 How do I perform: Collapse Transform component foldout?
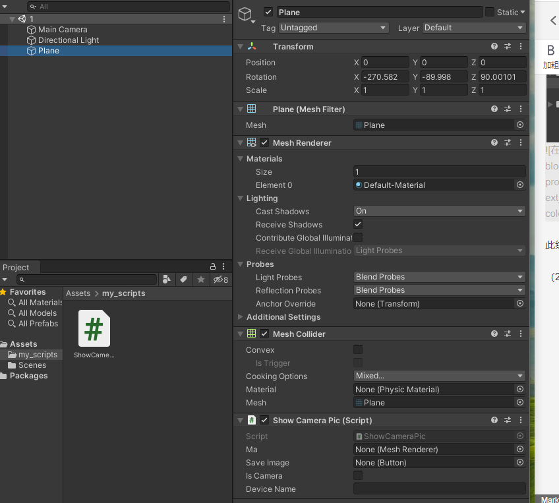pos(241,46)
